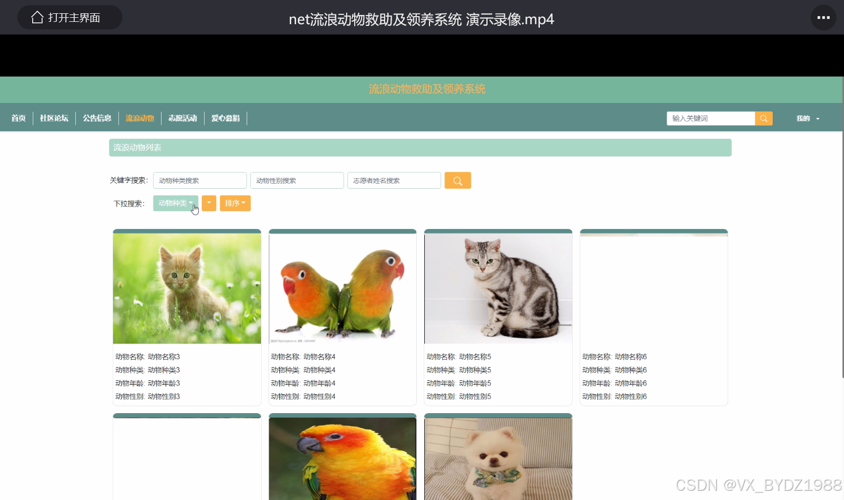Expand the 我的 account dropdown

(x=808, y=119)
